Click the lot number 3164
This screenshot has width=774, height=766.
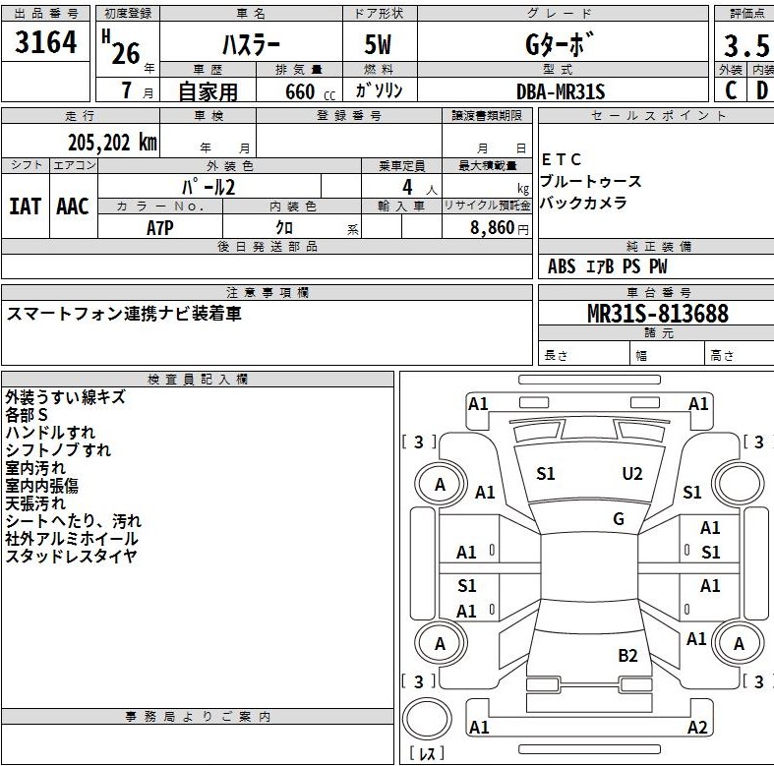pyautogui.click(x=46, y=42)
